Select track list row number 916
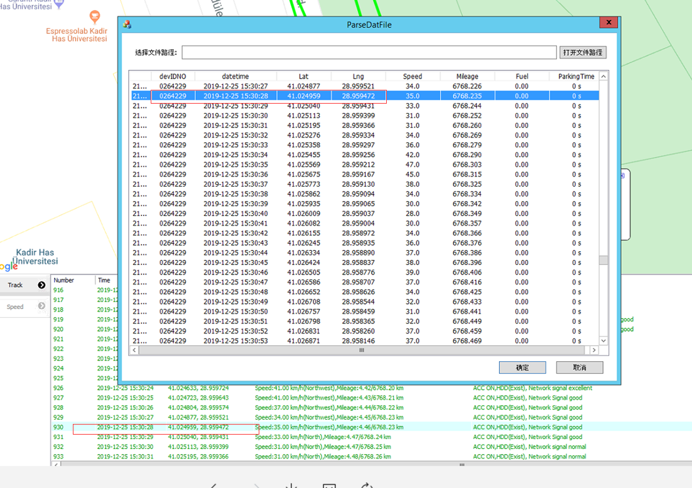The image size is (692, 488). click(58, 290)
